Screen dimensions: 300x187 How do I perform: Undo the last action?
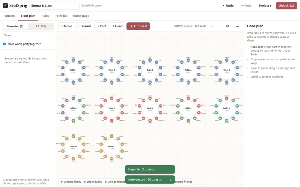228,5
